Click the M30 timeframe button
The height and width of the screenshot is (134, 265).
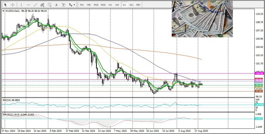point(103,5)
